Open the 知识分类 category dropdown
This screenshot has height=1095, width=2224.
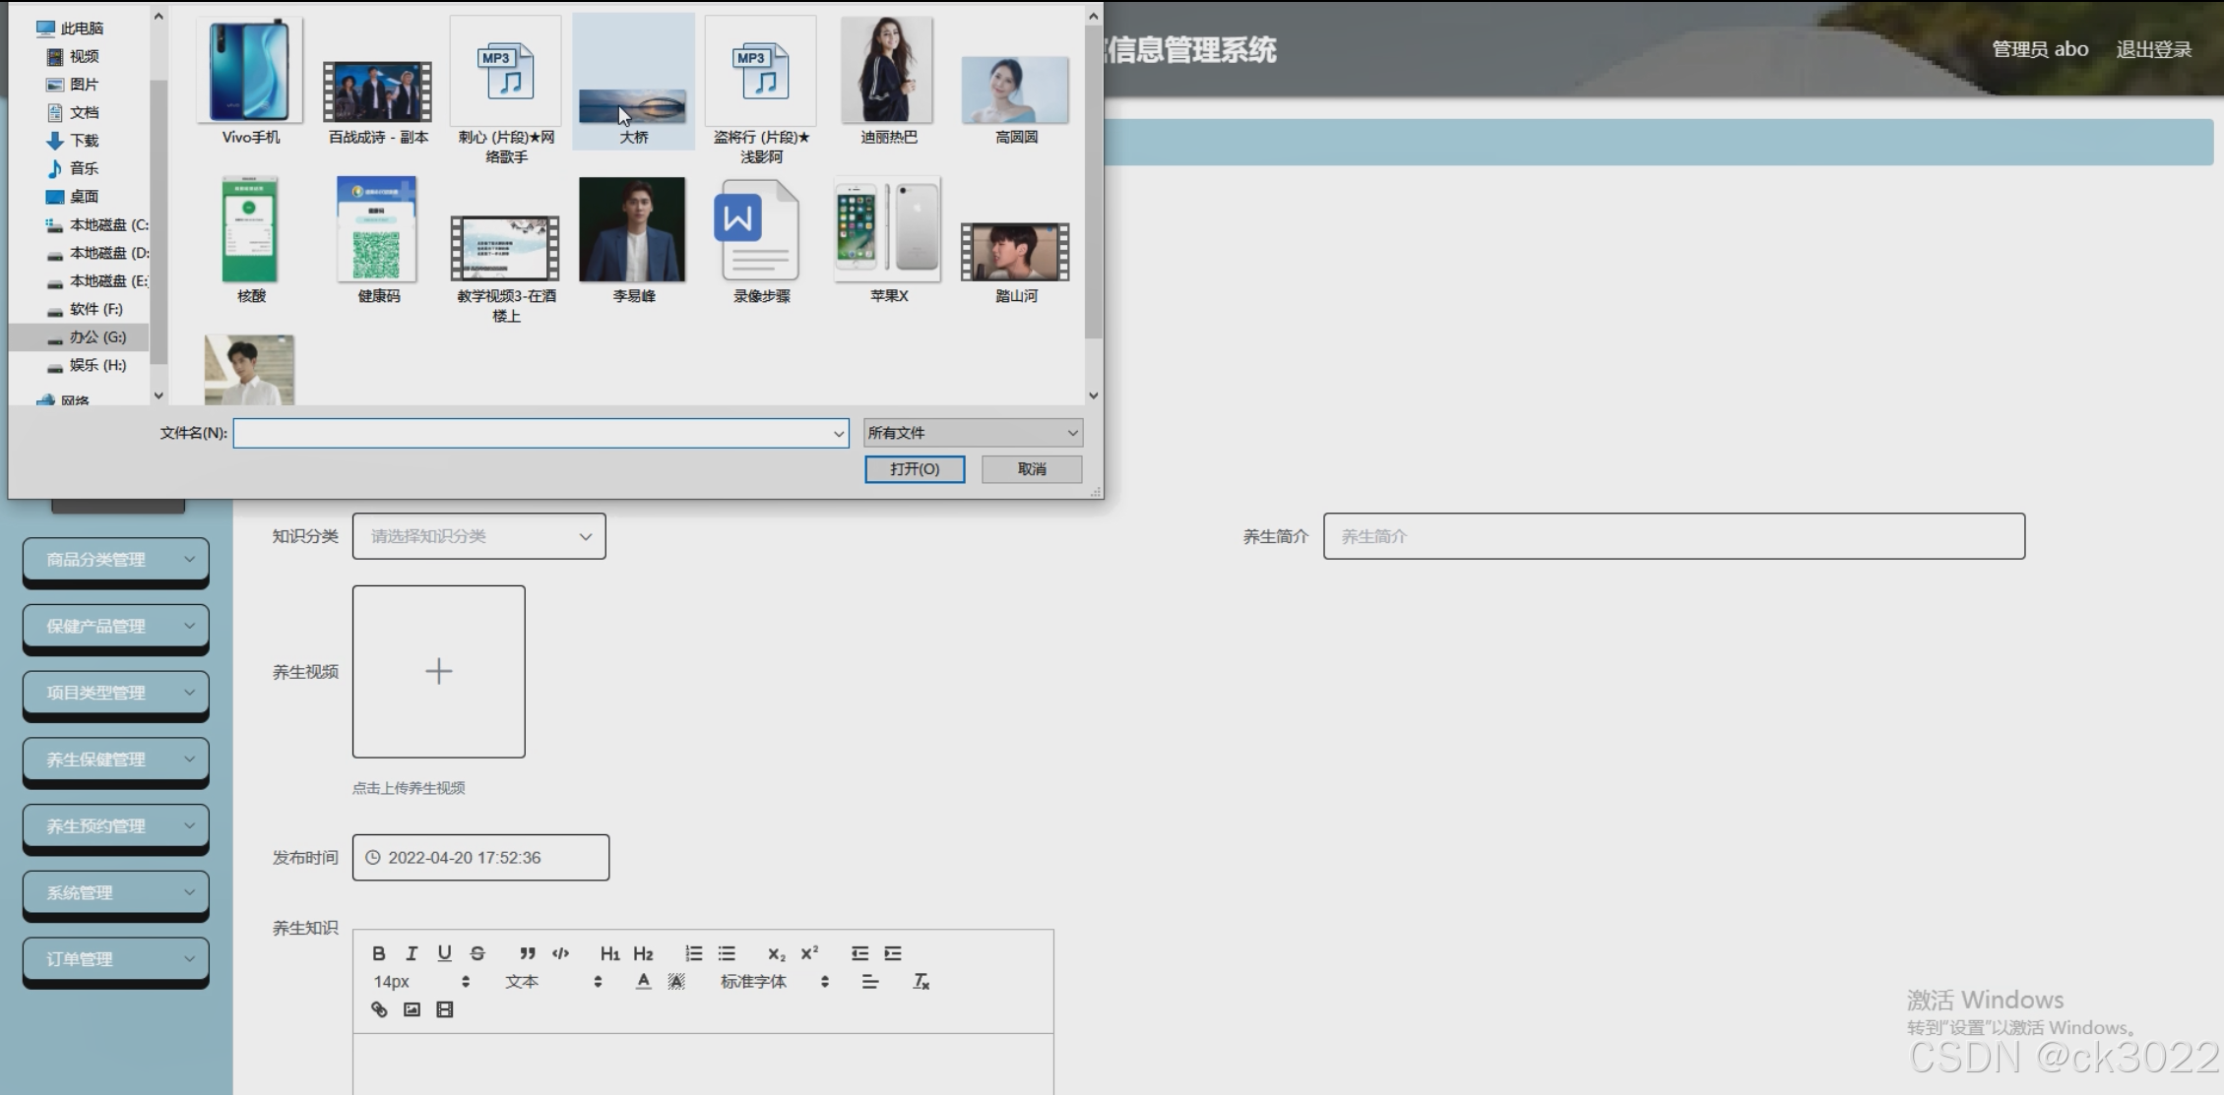click(x=479, y=536)
